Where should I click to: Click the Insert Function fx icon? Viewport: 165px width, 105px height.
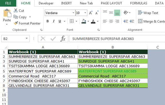pos(63,39)
